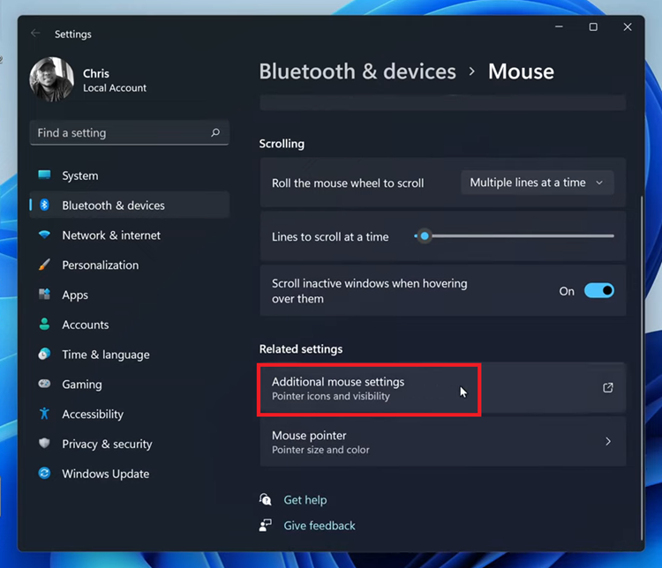Screen dimensions: 662x568
Task: Click Bluetooth & devices breadcrumb
Action: 357,71
